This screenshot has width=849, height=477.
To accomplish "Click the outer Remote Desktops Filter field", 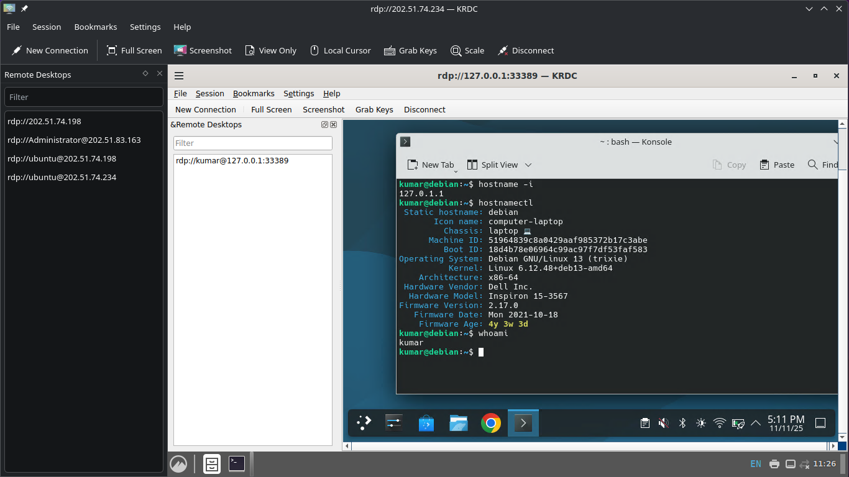I will (x=83, y=97).
